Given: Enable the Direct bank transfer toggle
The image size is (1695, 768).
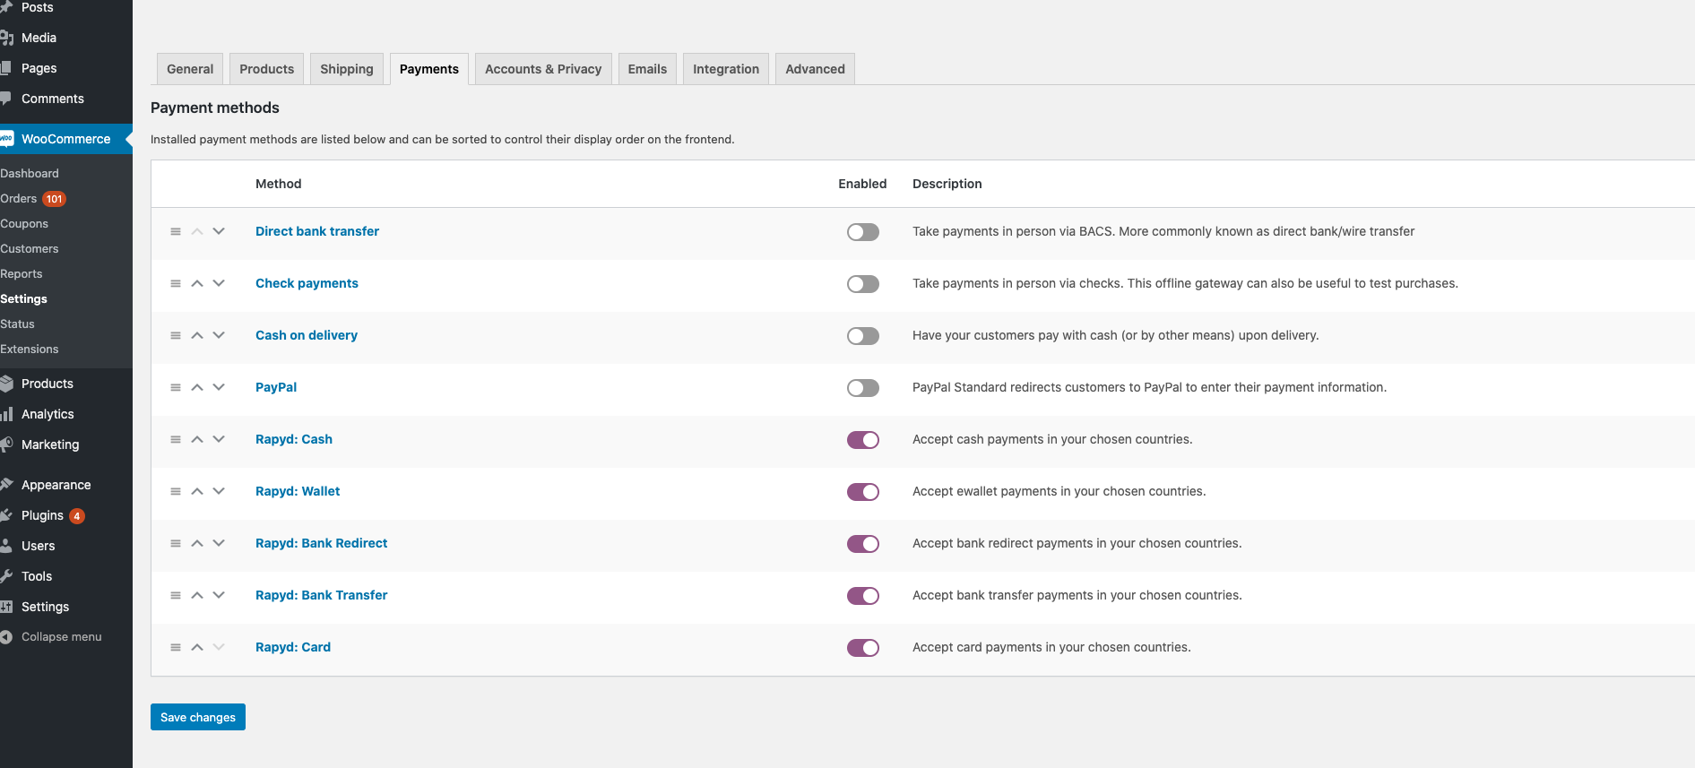Looking at the screenshot, I should 862,232.
